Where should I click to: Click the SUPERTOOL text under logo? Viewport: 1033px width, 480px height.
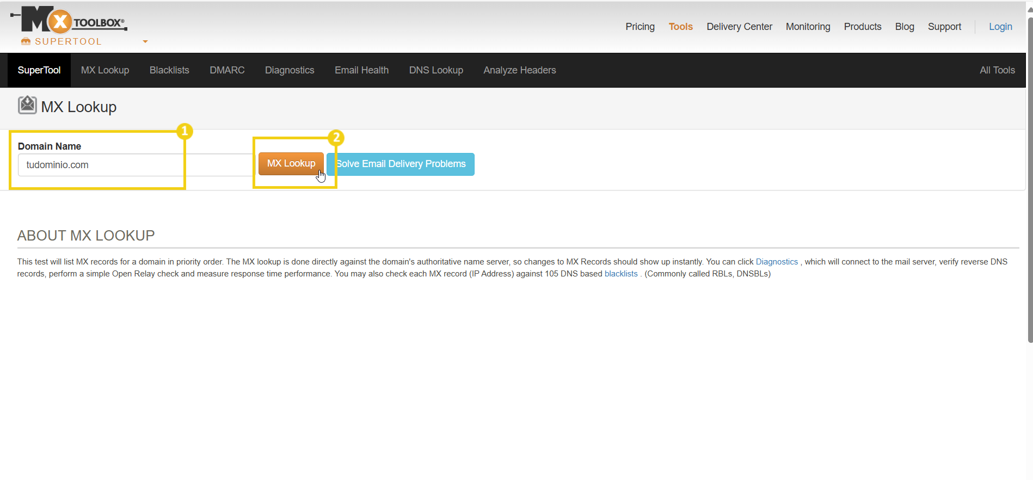pos(68,41)
